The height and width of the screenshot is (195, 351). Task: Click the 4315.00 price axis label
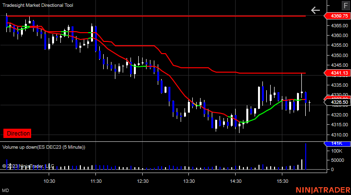339,125
